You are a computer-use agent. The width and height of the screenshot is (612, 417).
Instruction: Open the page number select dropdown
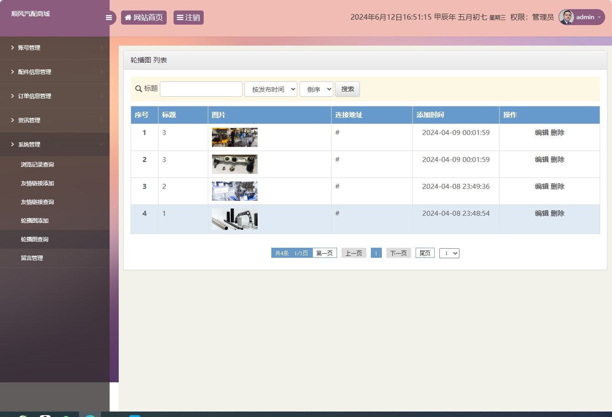point(449,253)
